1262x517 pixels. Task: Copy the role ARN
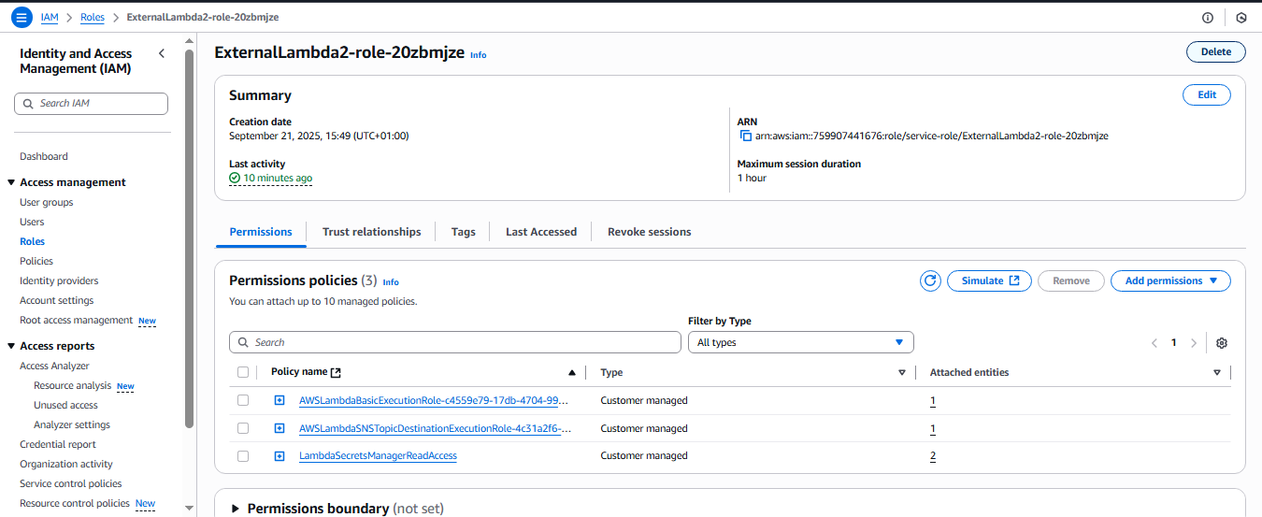(746, 136)
